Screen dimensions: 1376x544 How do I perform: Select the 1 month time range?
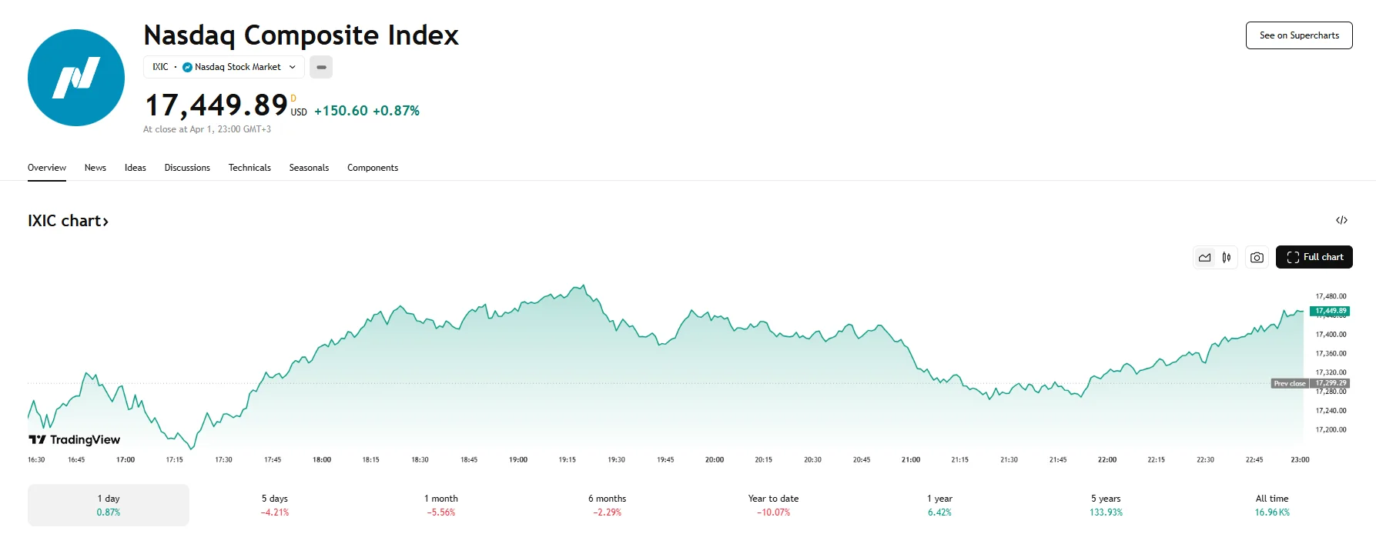[x=440, y=505]
